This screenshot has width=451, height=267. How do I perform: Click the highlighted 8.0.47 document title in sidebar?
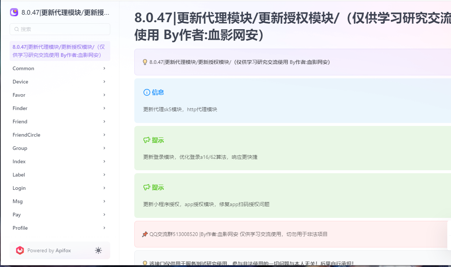pos(59,51)
